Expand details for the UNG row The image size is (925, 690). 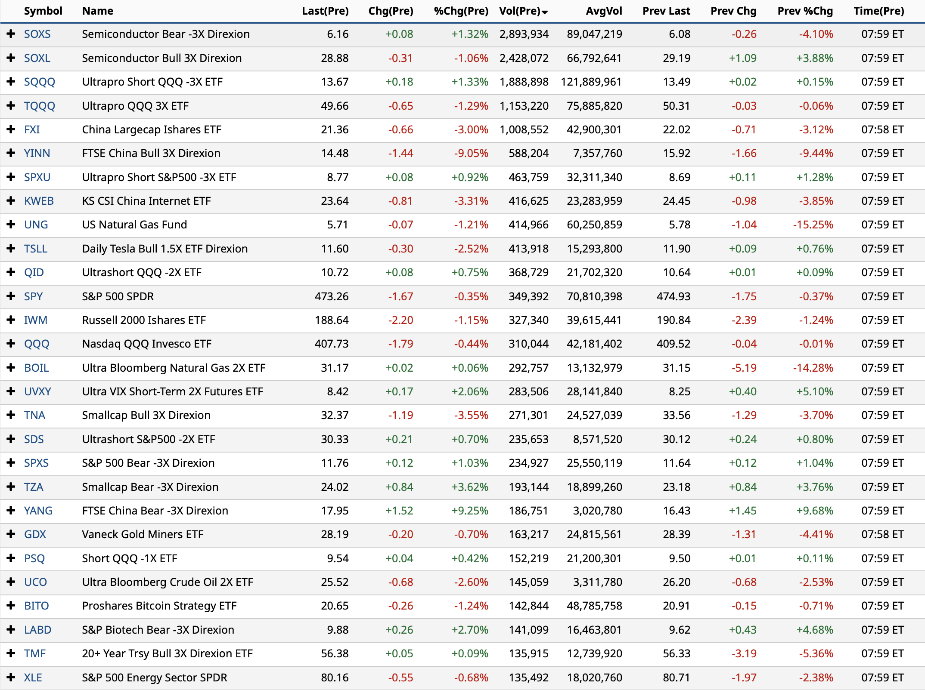(11, 225)
